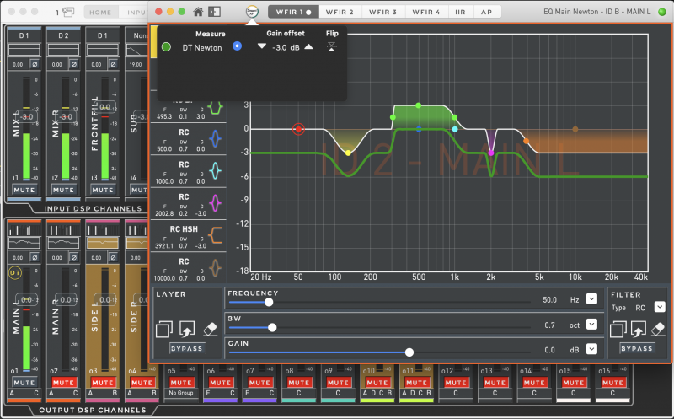Toggle the sidebar panel layout icon
Image resolution: width=674 pixels, height=419 pixels.
(215, 12)
